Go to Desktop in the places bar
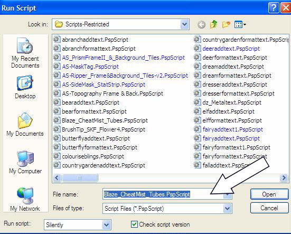Screen dimensions: 291x234 [x=25, y=87]
